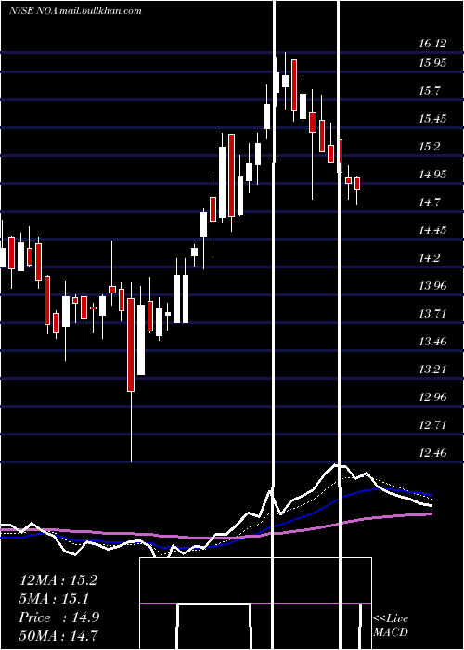This screenshot has height=650, width=464.
Task: Click the 5MA : 15.1 readout
Action: tap(54, 599)
